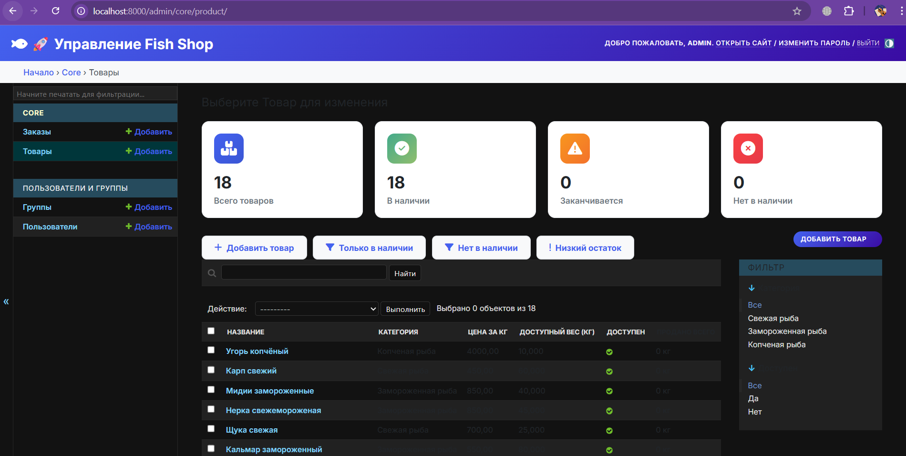The image size is (906, 456).
Task: Apply the Только в наличии quick filter
Action: [369, 248]
